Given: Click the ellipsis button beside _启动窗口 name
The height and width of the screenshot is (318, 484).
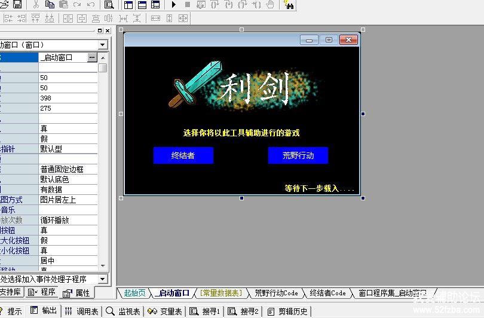Looking at the screenshot, I should coord(92,57).
